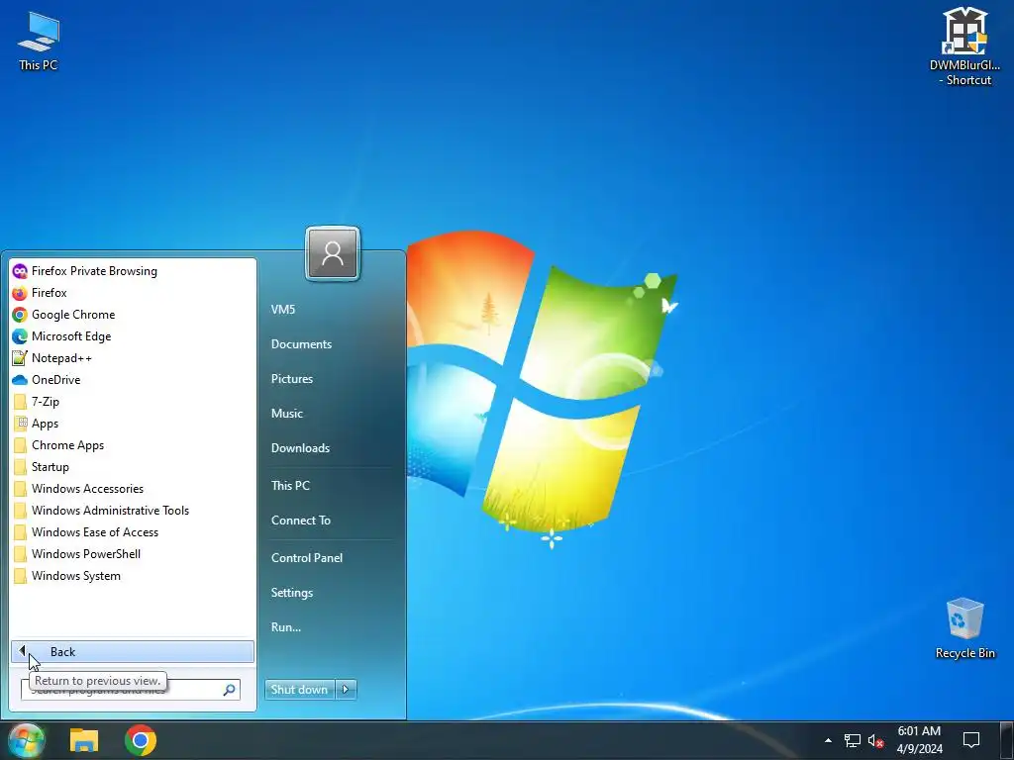Viewport: 1014px width, 760px height.
Task: Select the This PC desktop icon
Action: tap(39, 40)
